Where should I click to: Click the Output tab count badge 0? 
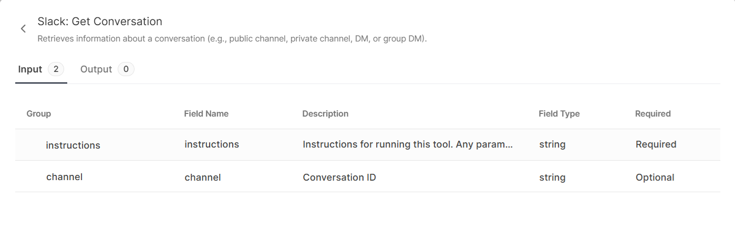pyautogui.click(x=126, y=69)
